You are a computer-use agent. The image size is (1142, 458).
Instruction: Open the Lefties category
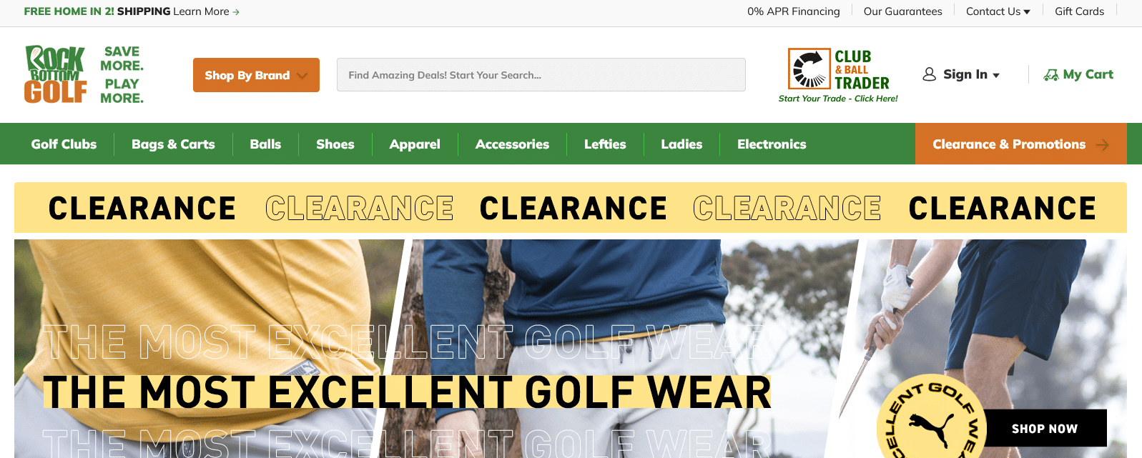tap(605, 144)
